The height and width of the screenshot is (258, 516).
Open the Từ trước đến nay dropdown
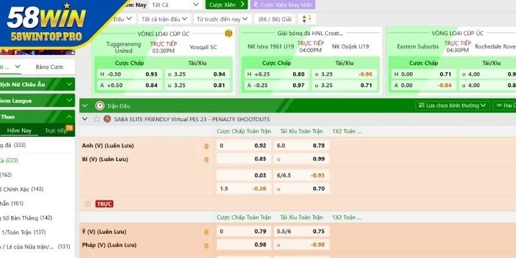tap(223, 19)
